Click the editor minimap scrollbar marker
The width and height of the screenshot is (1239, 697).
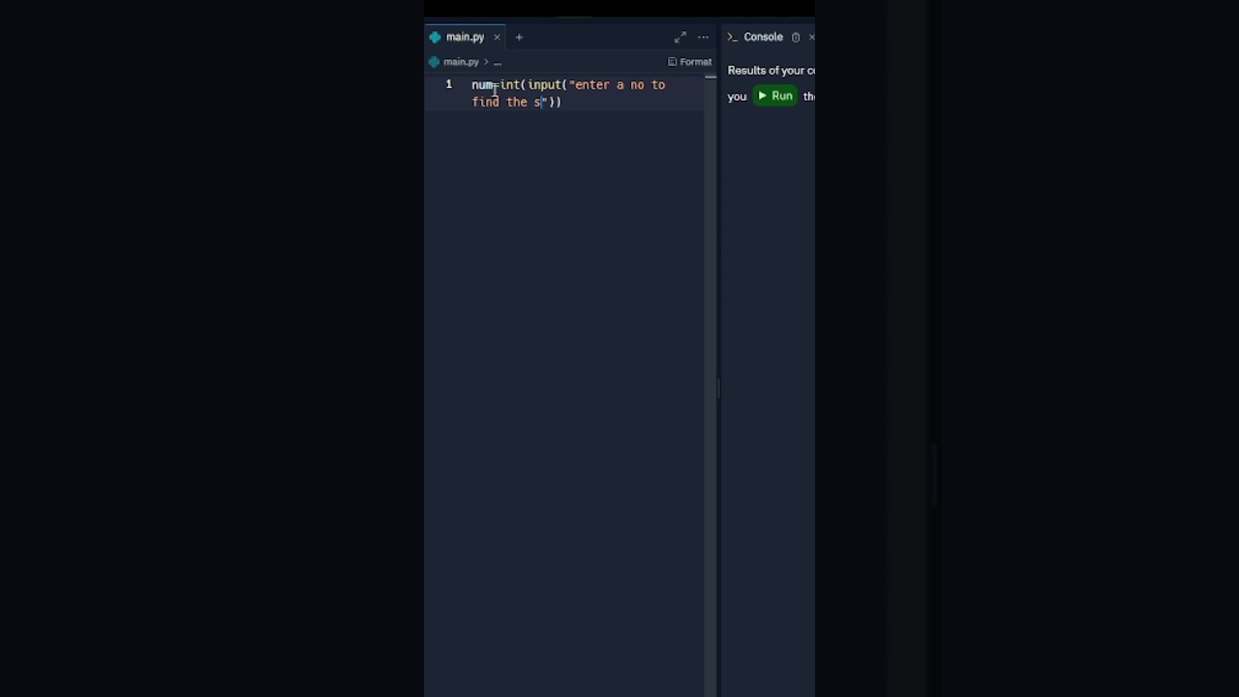(710, 76)
